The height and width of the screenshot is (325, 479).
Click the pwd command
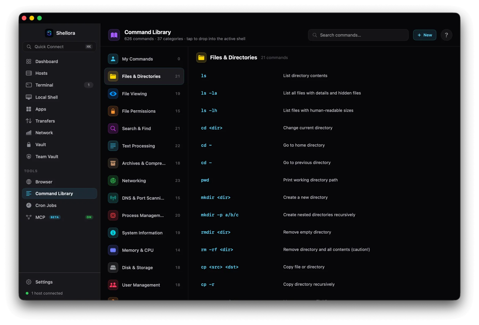[x=205, y=180]
